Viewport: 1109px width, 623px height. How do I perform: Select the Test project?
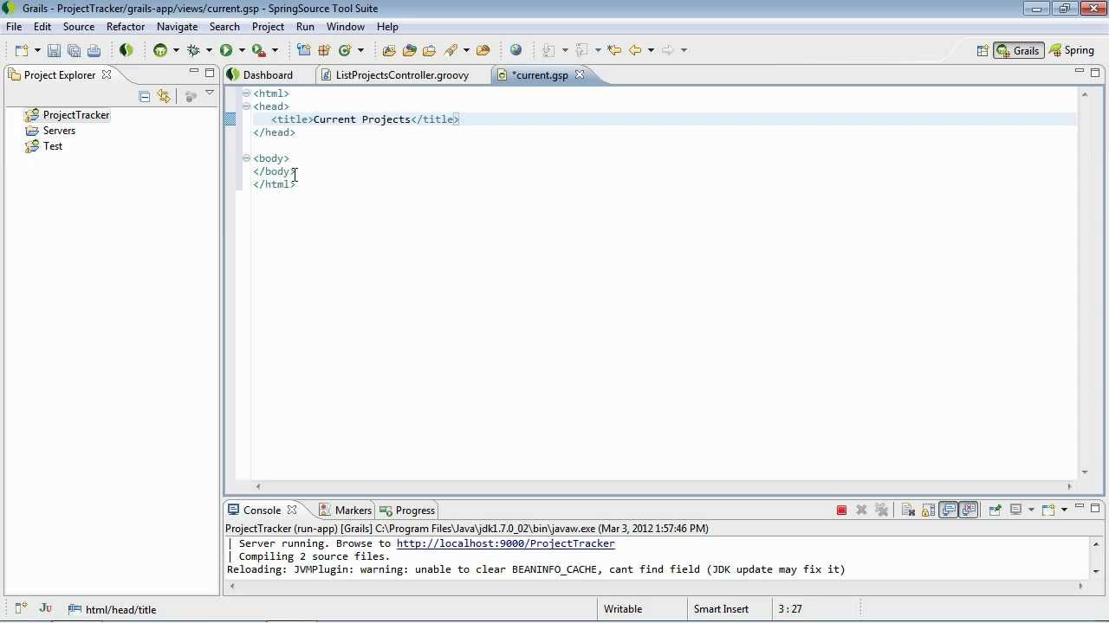click(44, 146)
